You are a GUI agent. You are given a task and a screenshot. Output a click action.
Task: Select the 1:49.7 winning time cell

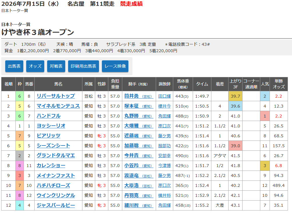coord(202,96)
